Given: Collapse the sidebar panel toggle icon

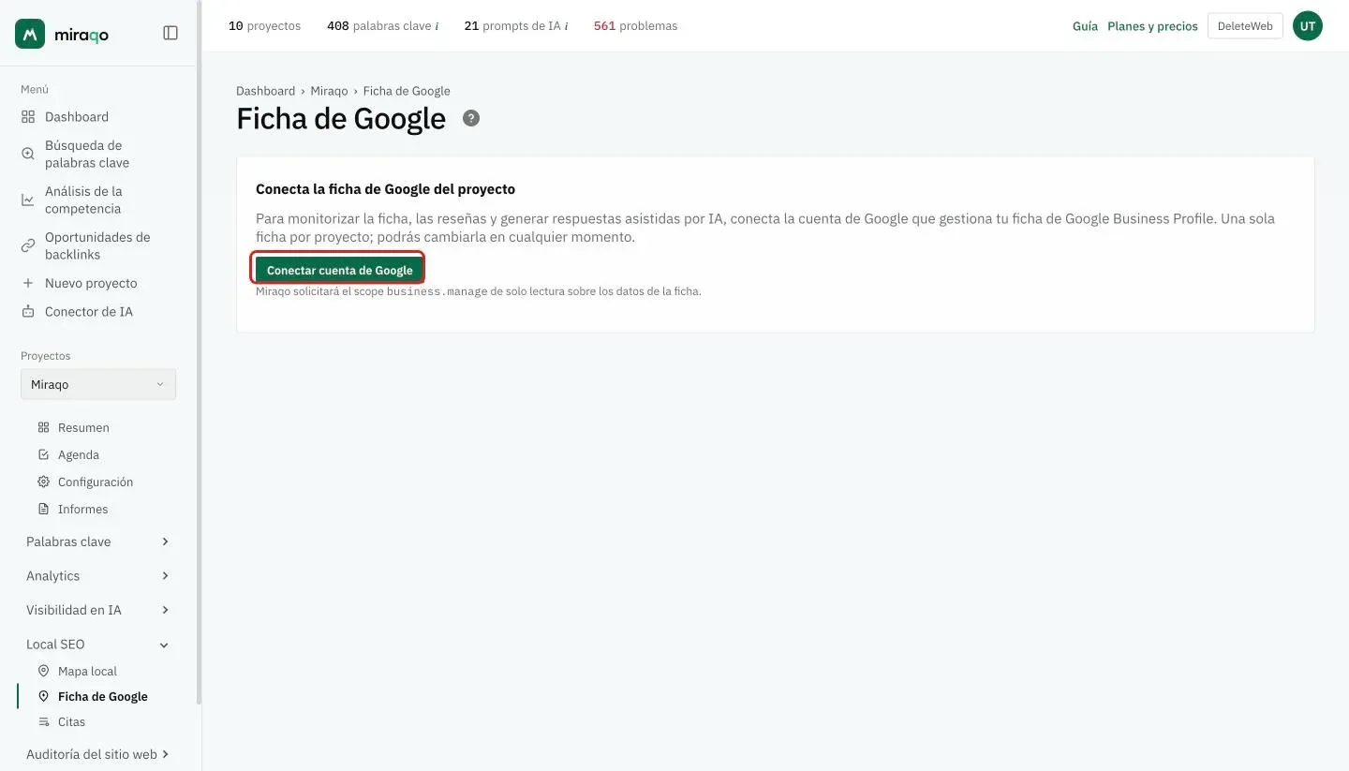Looking at the screenshot, I should (x=170, y=33).
